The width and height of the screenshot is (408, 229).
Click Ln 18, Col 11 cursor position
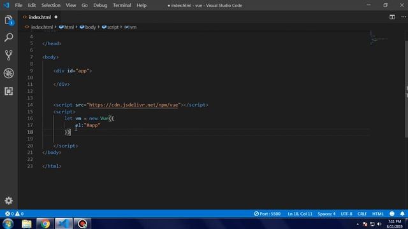[x=300, y=214]
